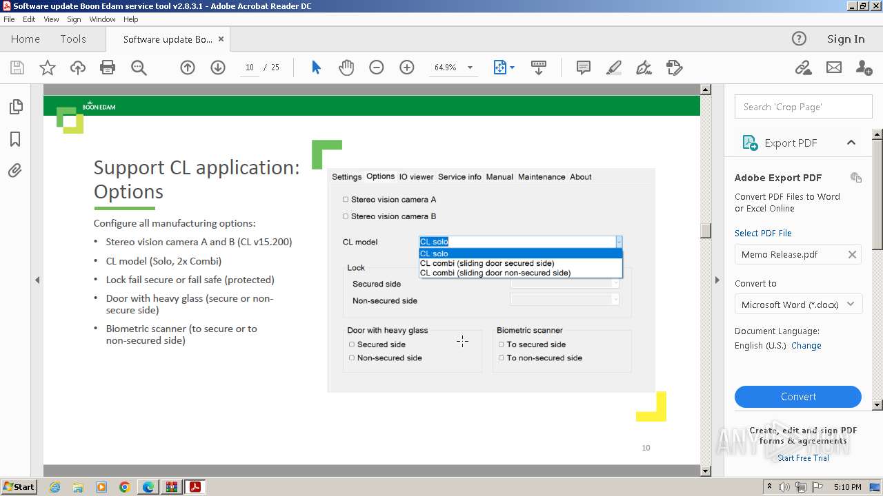The height and width of the screenshot is (496, 883).
Task: Open the Stamp more tools icon
Action: tap(674, 68)
